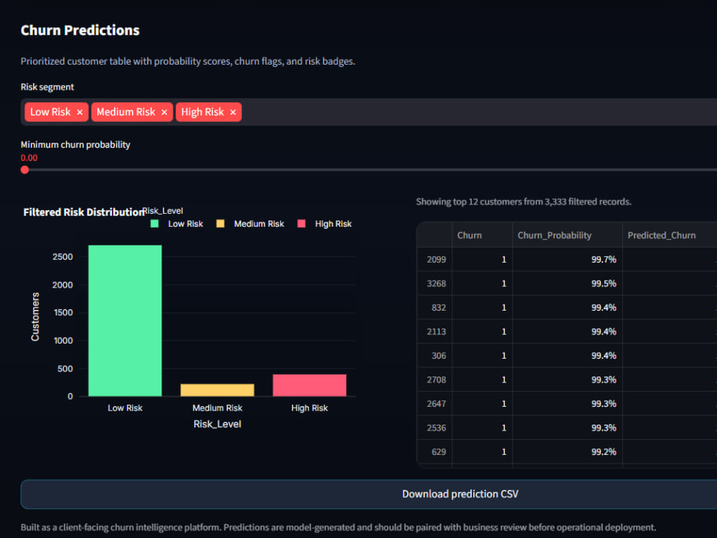Viewport: 717px width, 538px height.
Task: Click the Churn value for row 2099
Action: 482,260
